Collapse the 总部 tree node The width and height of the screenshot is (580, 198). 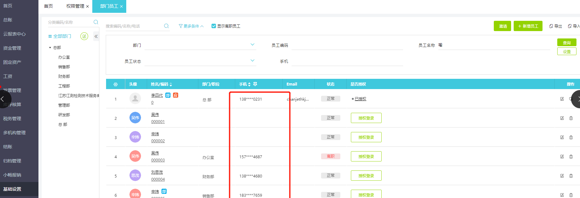tap(50, 48)
